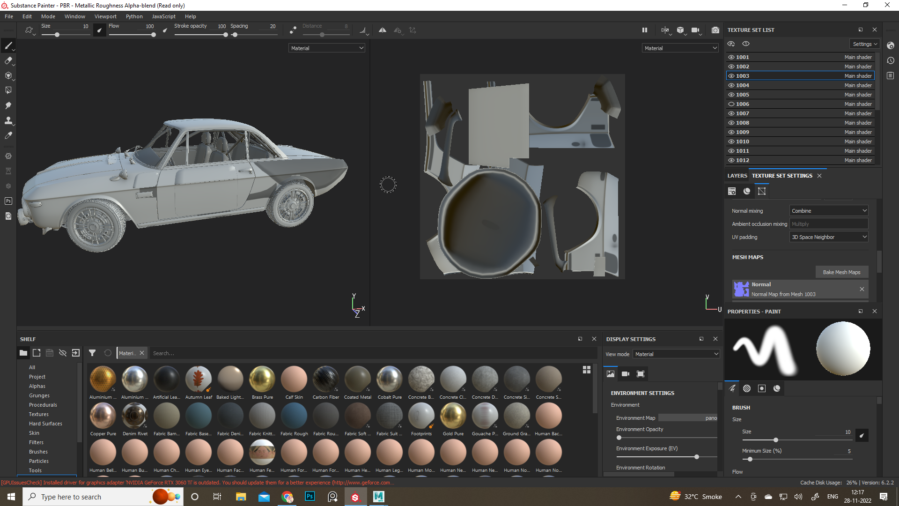Toggle lazy mouse icon next to Distance
Image resolution: width=899 pixels, height=506 pixels.
(293, 30)
